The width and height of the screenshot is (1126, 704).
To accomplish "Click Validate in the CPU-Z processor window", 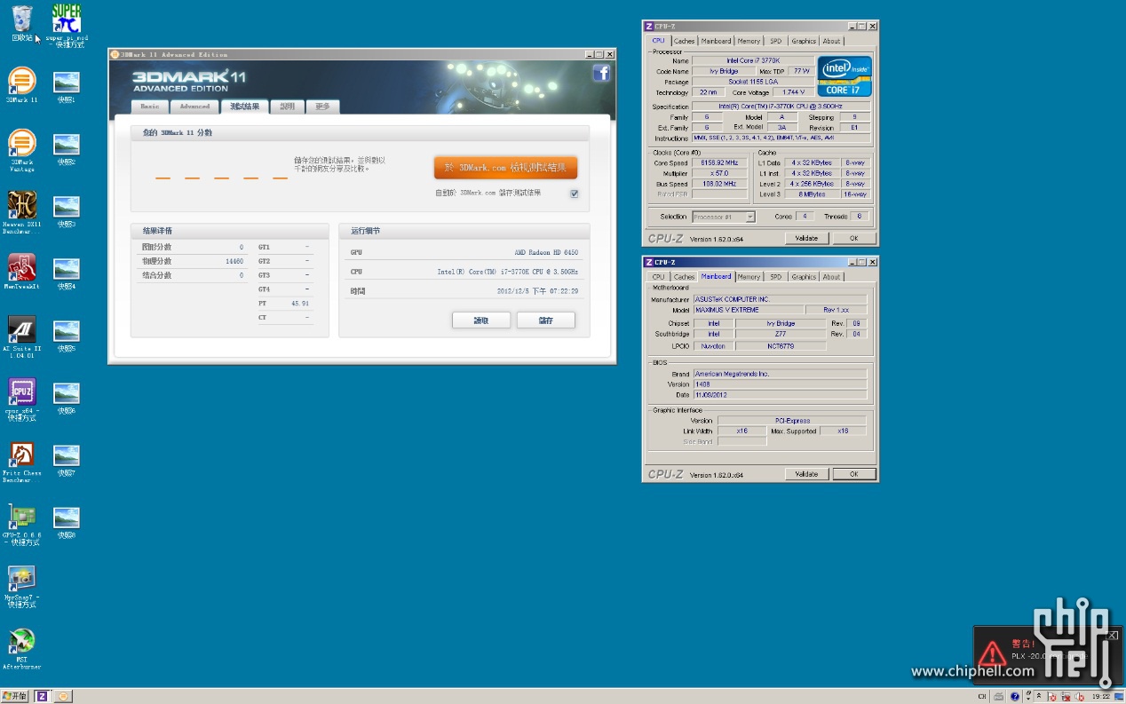I will click(x=806, y=238).
